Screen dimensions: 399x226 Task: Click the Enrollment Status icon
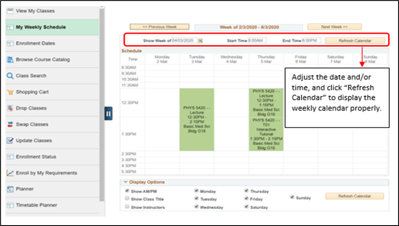point(10,157)
